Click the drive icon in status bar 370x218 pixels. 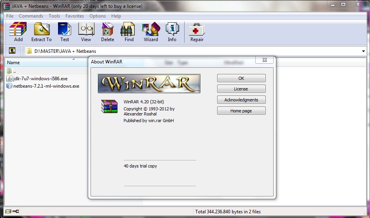(x=8, y=211)
